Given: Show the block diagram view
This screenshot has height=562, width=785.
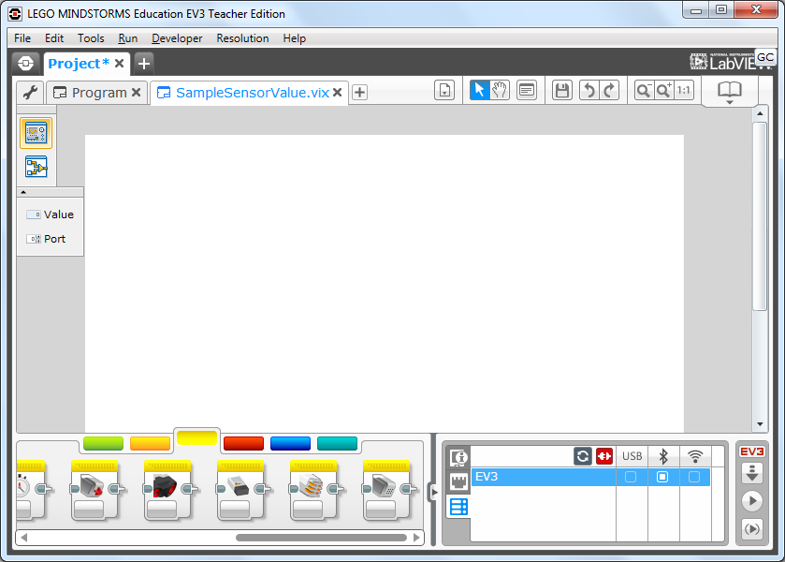Looking at the screenshot, I should click(x=36, y=167).
